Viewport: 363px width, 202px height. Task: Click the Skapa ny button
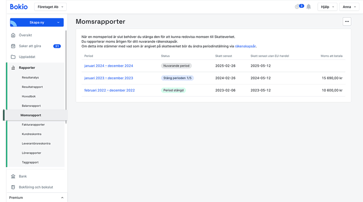[37, 22]
